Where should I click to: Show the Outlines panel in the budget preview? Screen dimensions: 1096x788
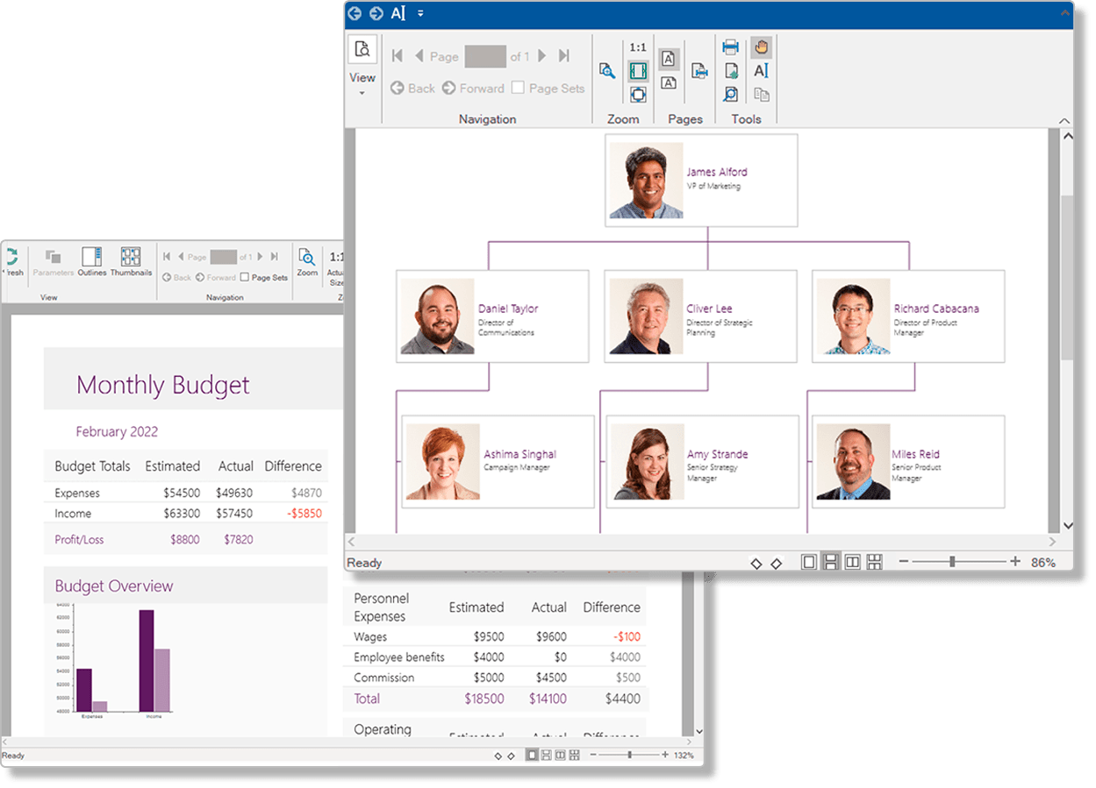[x=91, y=261]
